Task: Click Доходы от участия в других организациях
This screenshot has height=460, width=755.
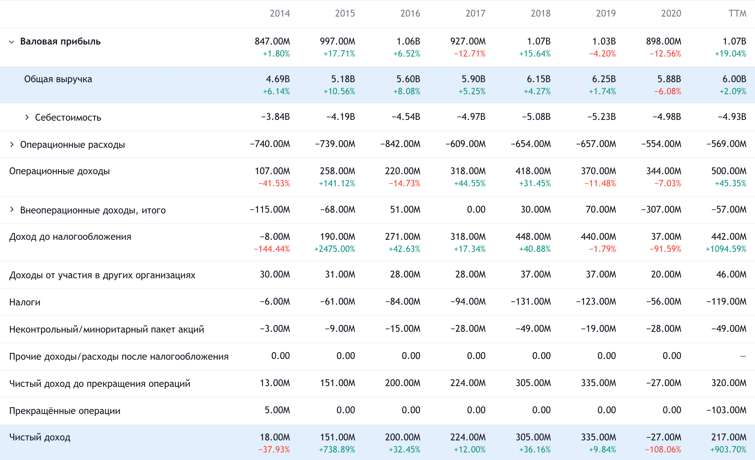Action: coord(102,275)
